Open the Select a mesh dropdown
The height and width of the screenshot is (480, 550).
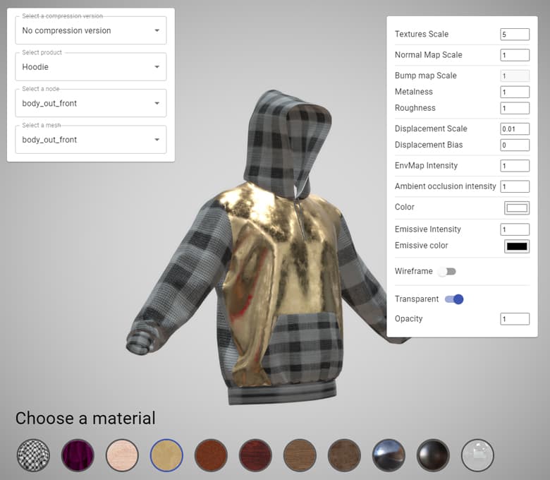point(91,140)
